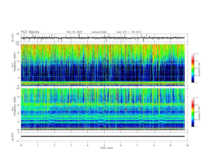
Task: Click the "ch.3(V)" axis label
Action: point(13,137)
